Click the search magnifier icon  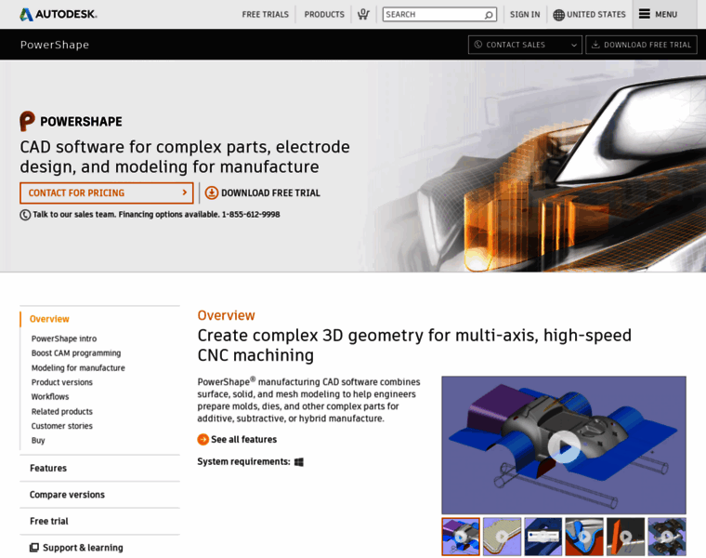(x=489, y=15)
